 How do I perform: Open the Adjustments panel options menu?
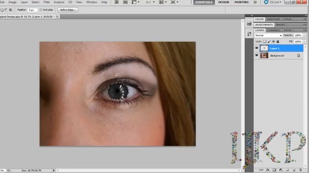click(x=305, y=25)
